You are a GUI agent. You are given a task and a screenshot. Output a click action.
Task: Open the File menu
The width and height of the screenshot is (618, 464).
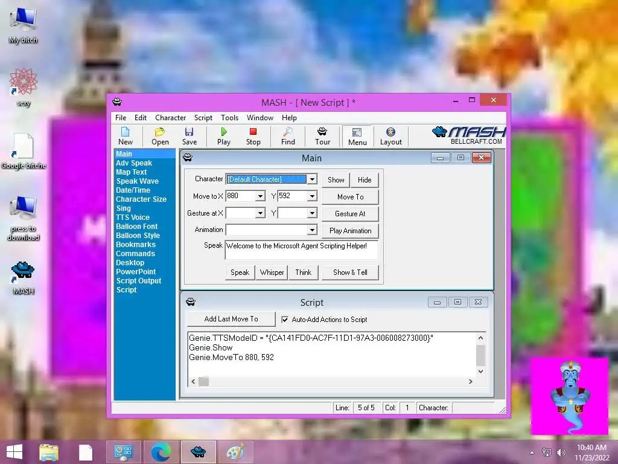tap(121, 118)
